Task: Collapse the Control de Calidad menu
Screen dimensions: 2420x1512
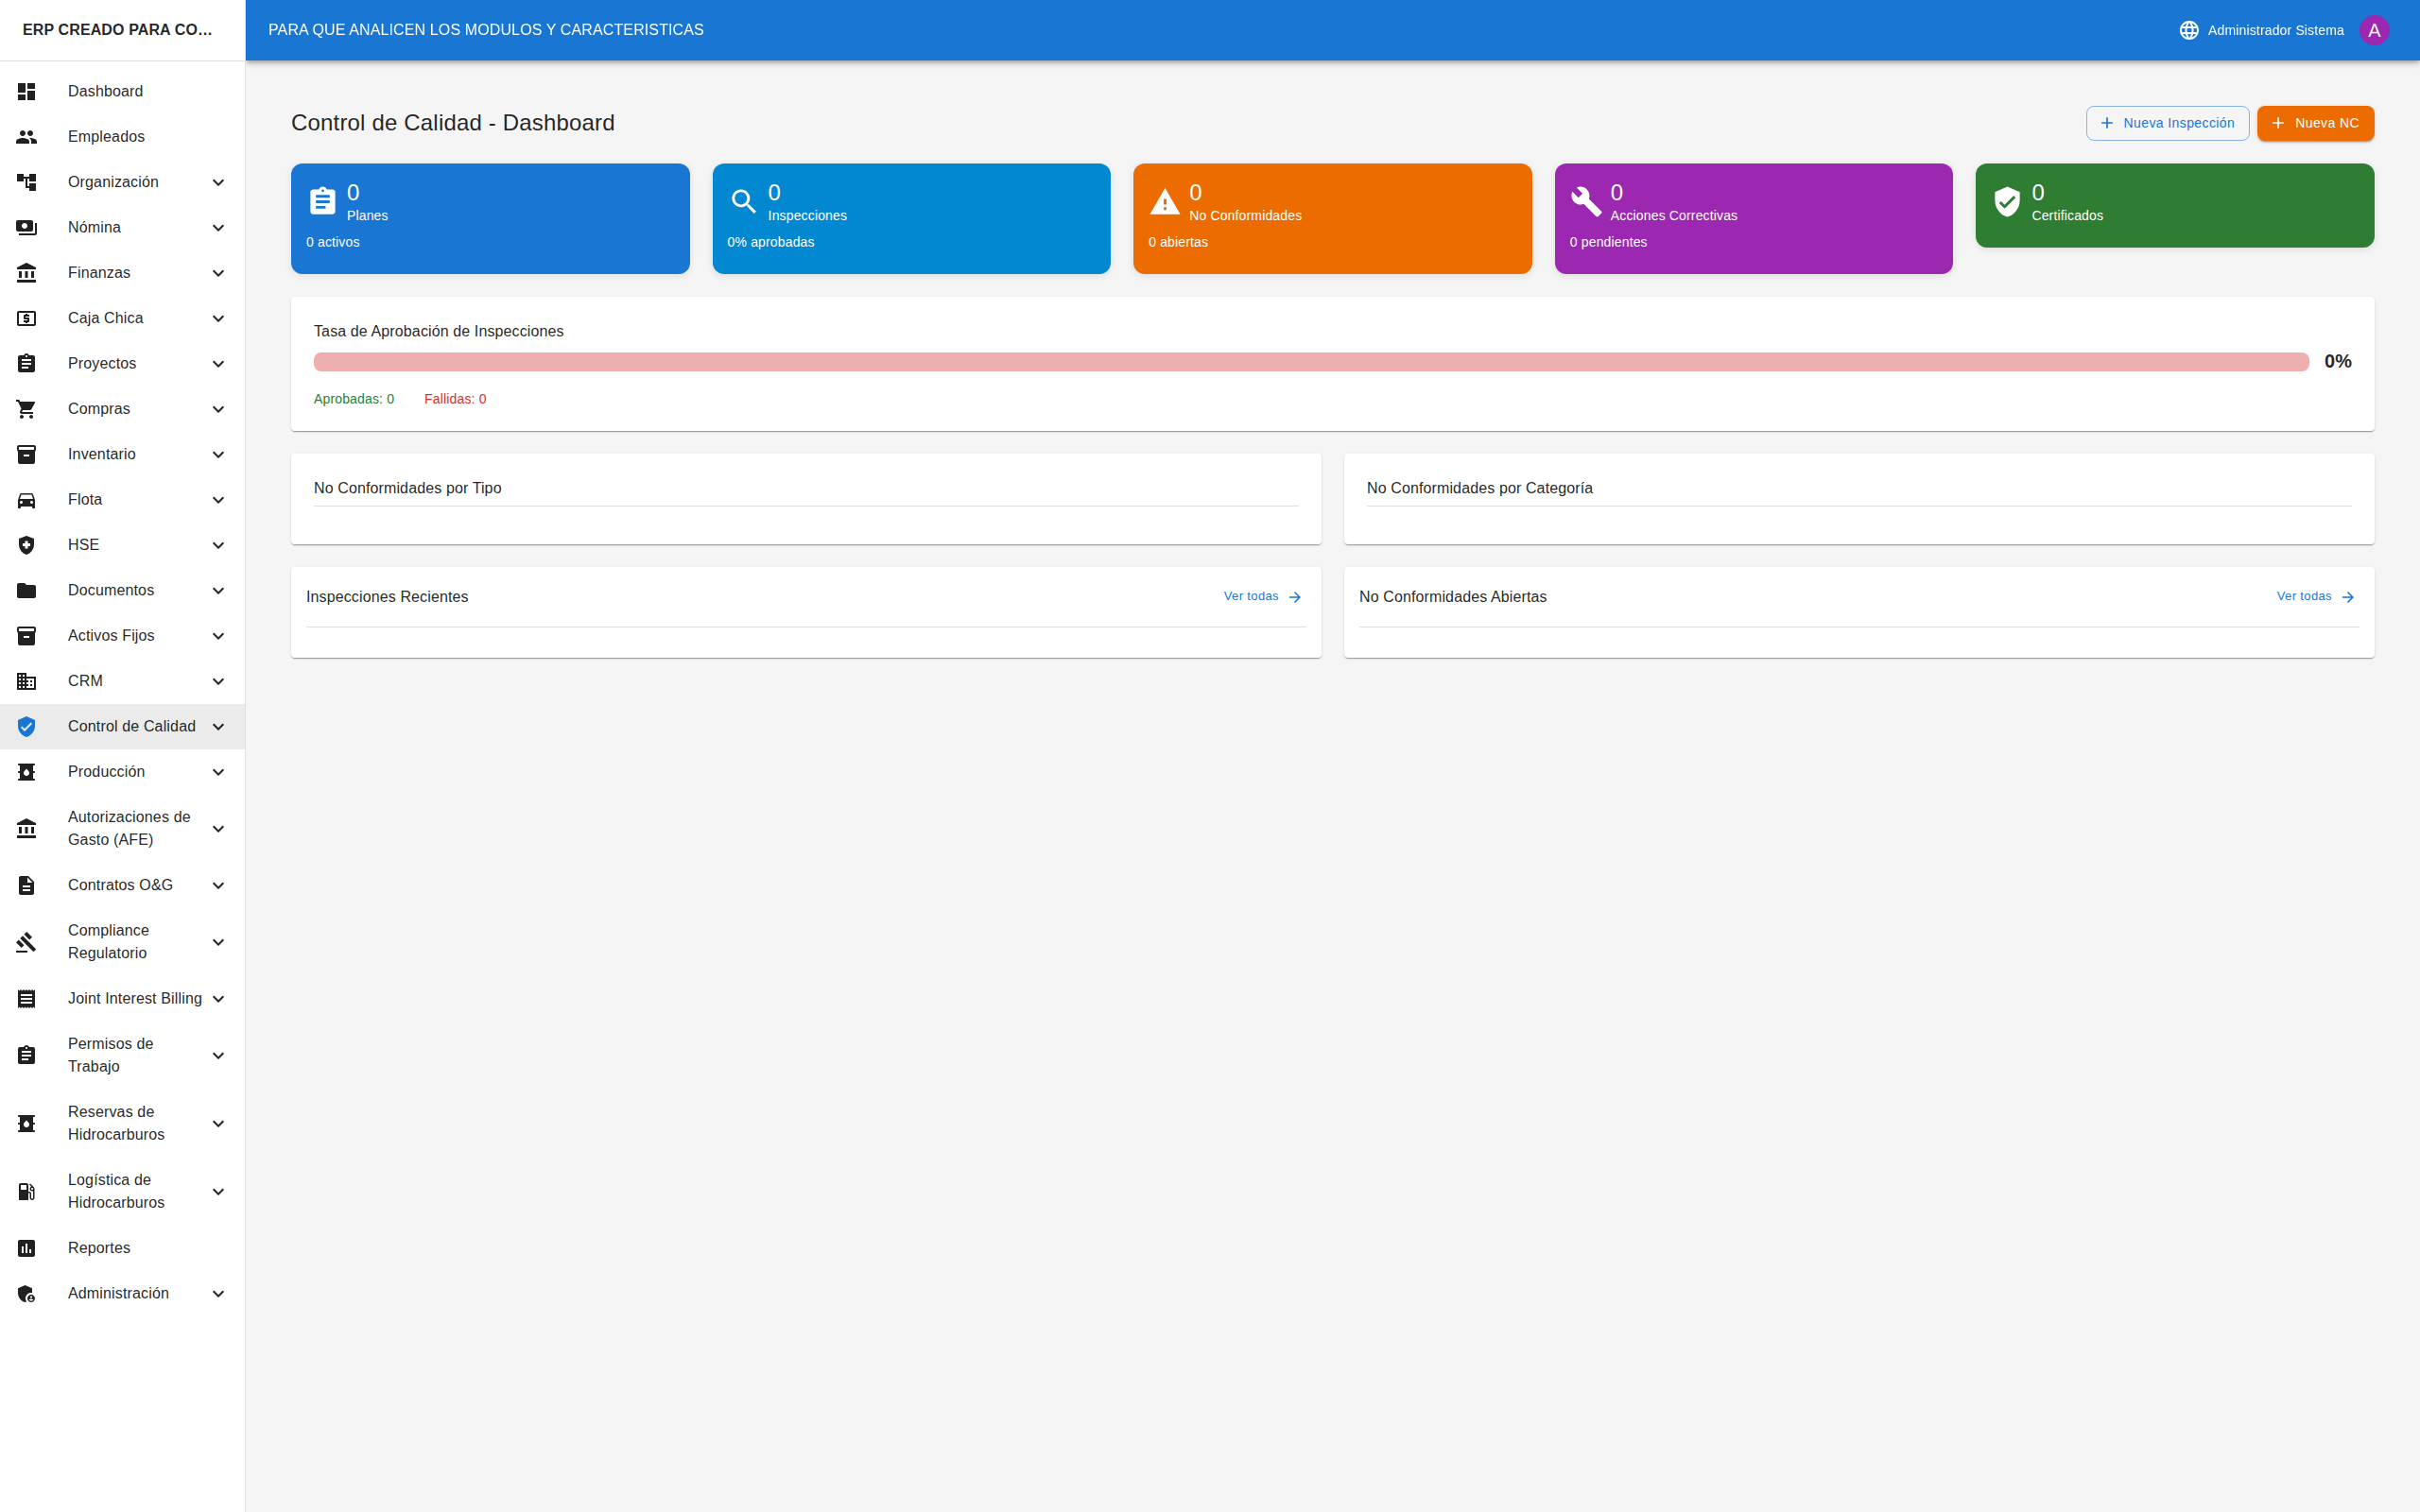Action: pos(218,726)
